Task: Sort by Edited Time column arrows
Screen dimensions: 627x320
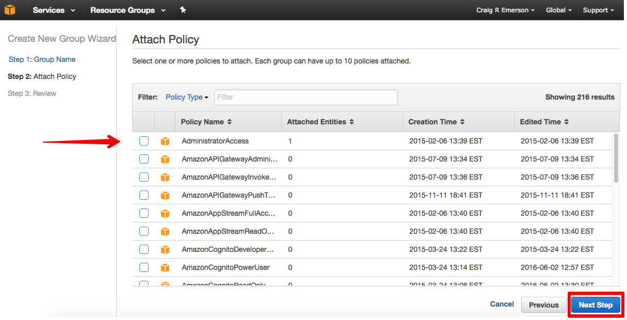Action: (566, 122)
